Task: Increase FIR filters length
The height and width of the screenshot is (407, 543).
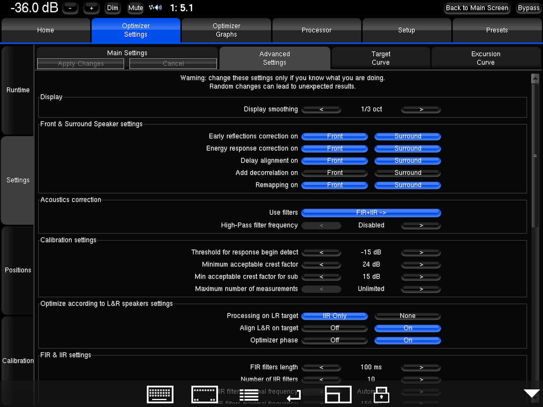Action: (421, 368)
